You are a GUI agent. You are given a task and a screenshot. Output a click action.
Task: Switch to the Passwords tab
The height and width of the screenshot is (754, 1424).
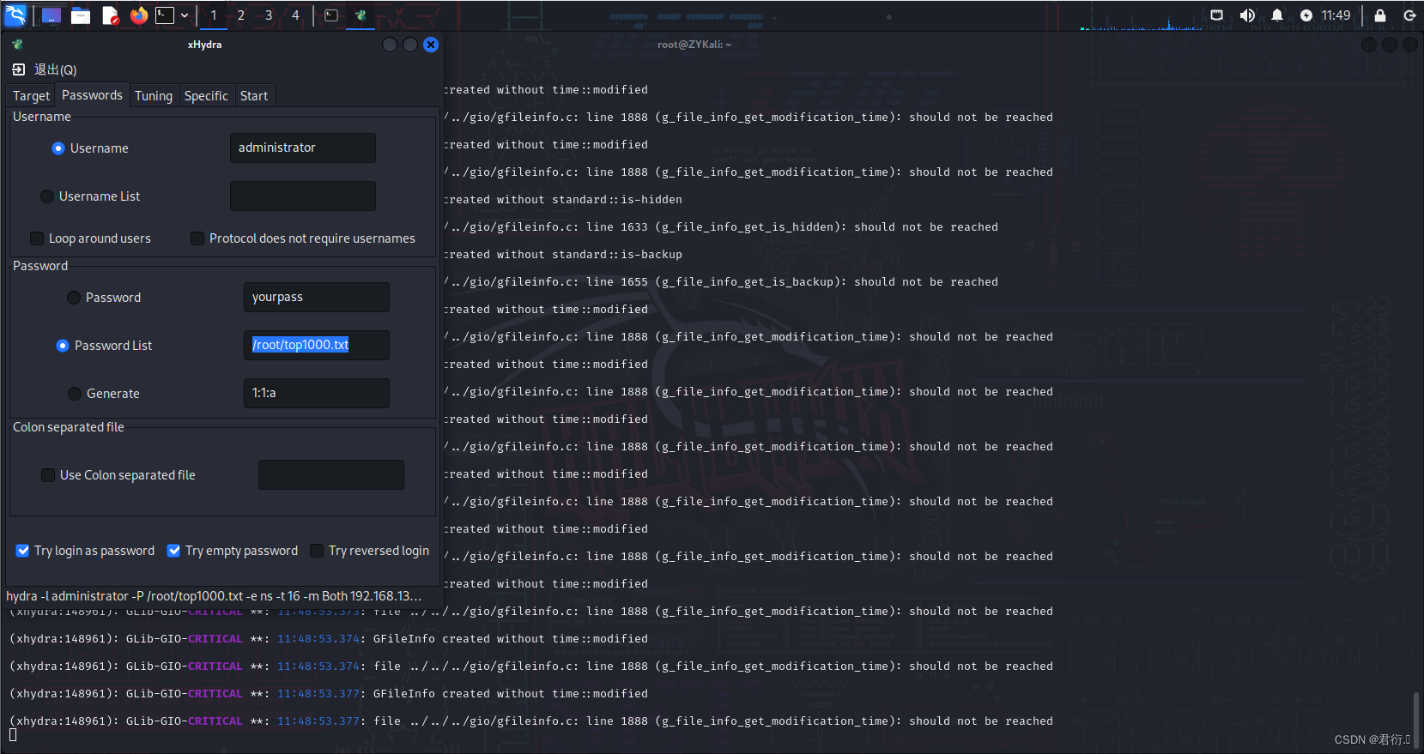92,95
